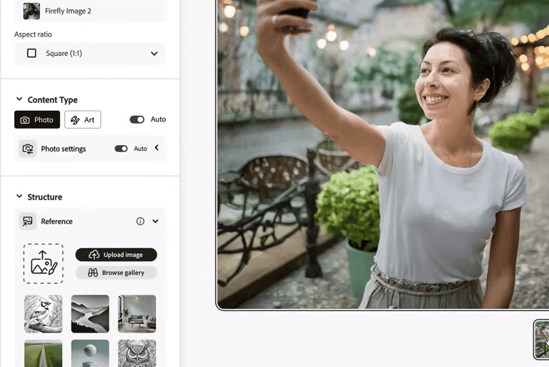Select the floating sphere thumbnail
Screen dimensions: 549x367
[x=90, y=353]
